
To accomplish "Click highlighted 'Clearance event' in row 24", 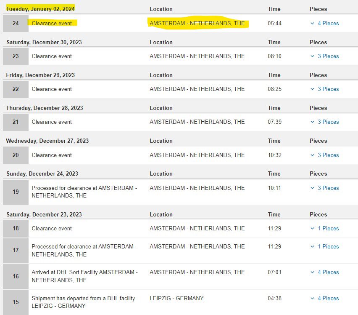I will click(x=52, y=23).
